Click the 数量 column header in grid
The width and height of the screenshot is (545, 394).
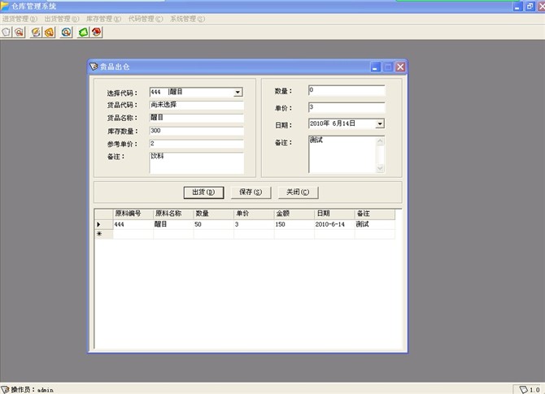click(214, 214)
